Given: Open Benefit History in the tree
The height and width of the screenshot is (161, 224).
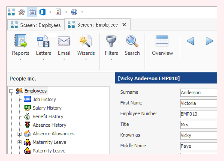Looking at the screenshot, I should 48,116.
